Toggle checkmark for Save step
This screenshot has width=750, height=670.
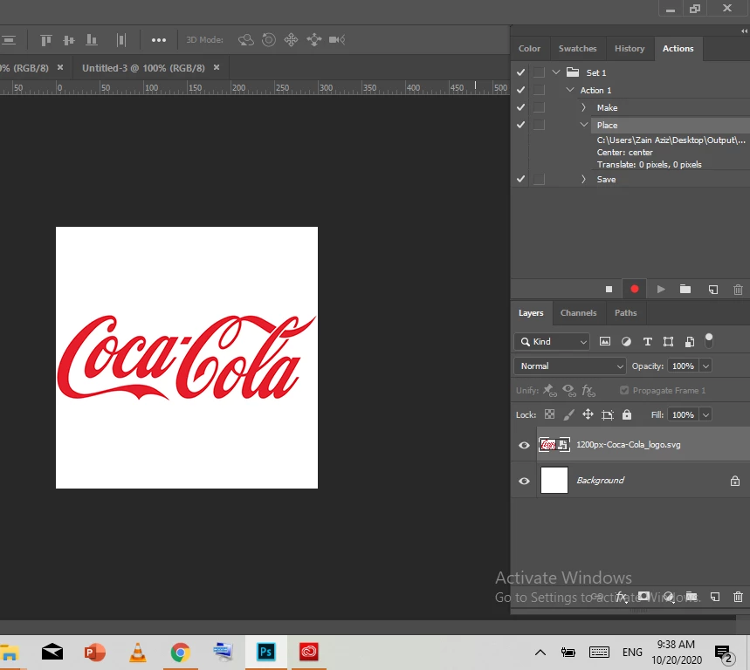pos(521,179)
